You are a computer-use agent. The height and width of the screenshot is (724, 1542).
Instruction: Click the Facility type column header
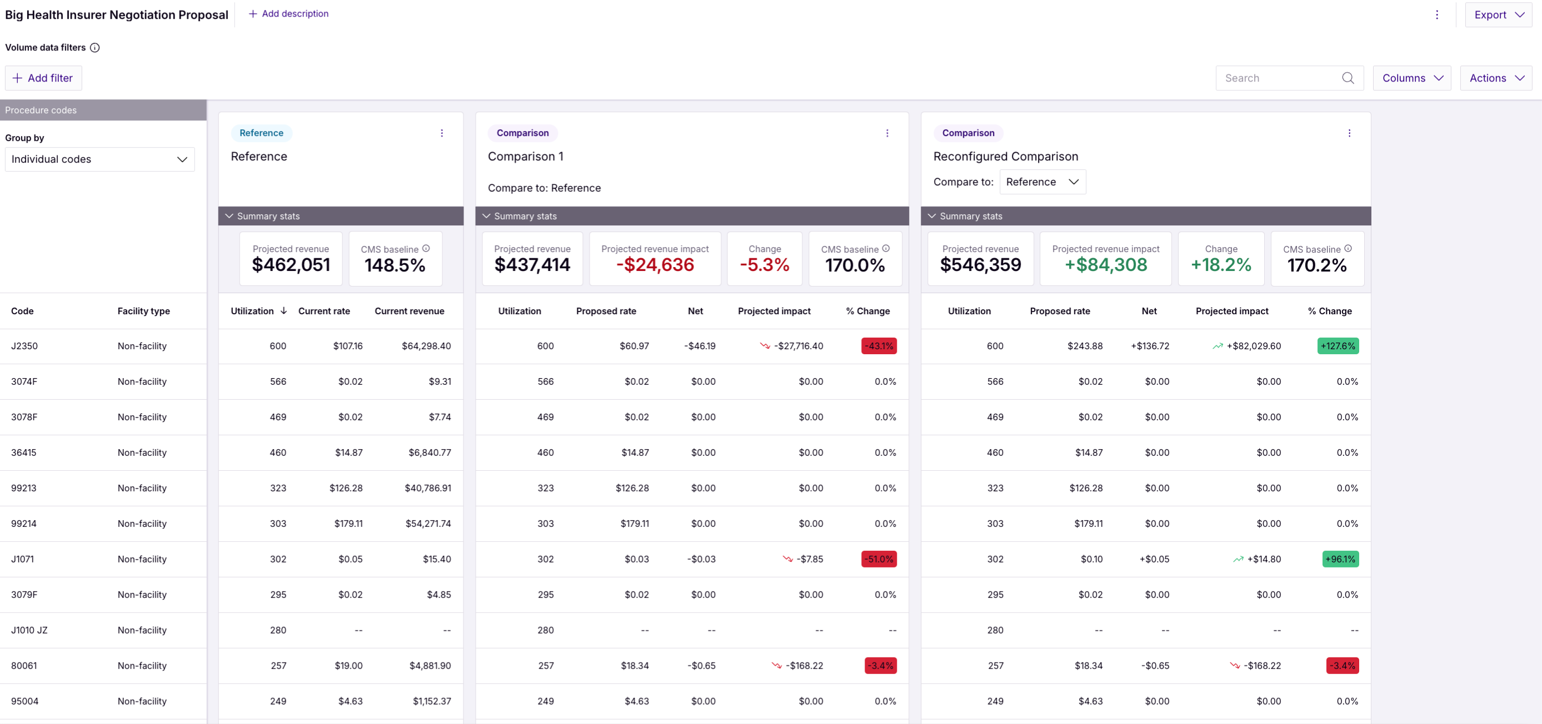coord(144,310)
